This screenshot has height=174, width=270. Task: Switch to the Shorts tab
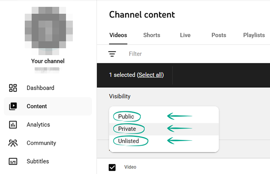coord(152,35)
